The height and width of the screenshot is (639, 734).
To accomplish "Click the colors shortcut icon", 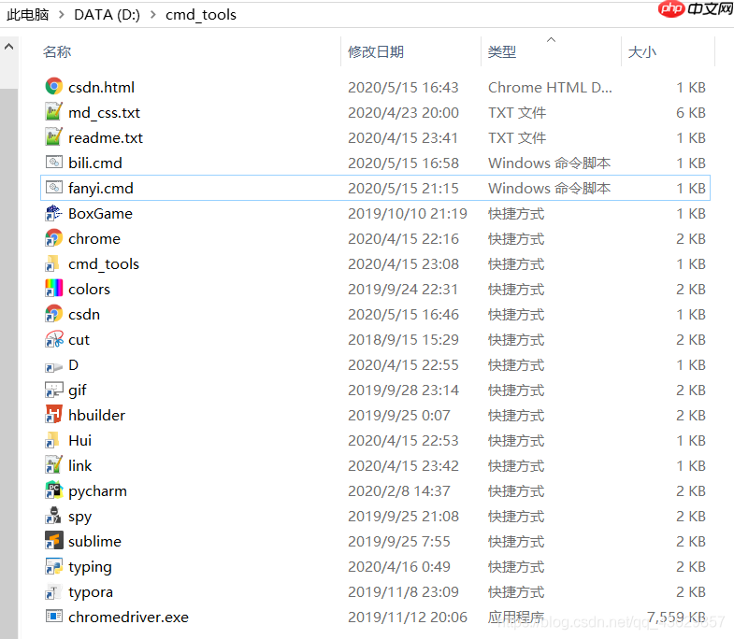I will click(x=53, y=289).
